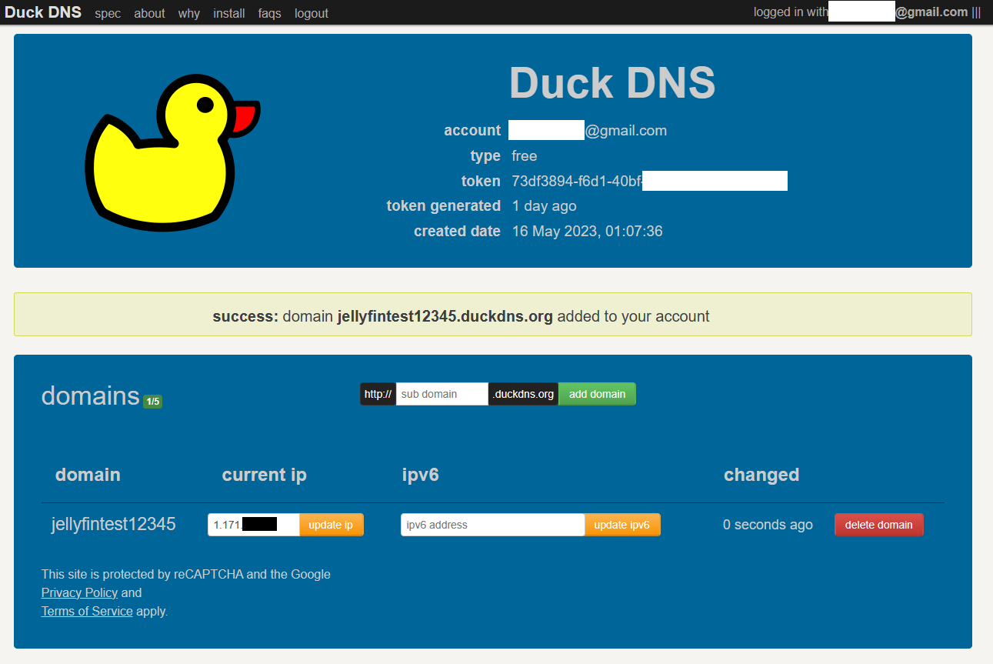Update the IP for jellyfintest12345
993x664 pixels.
tap(332, 524)
